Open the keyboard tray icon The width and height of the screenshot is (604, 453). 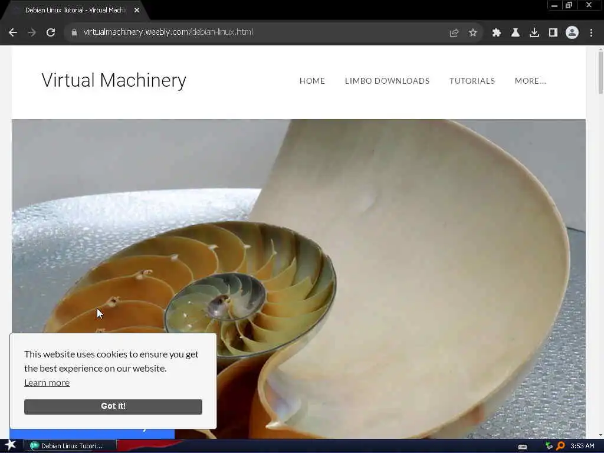coord(523,447)
